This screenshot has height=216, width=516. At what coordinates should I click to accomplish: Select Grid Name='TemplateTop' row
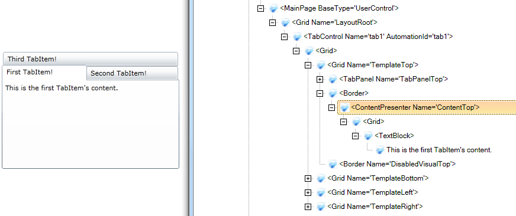373,65
